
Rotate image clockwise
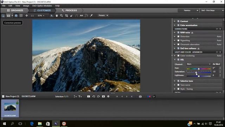coord(98,96)
